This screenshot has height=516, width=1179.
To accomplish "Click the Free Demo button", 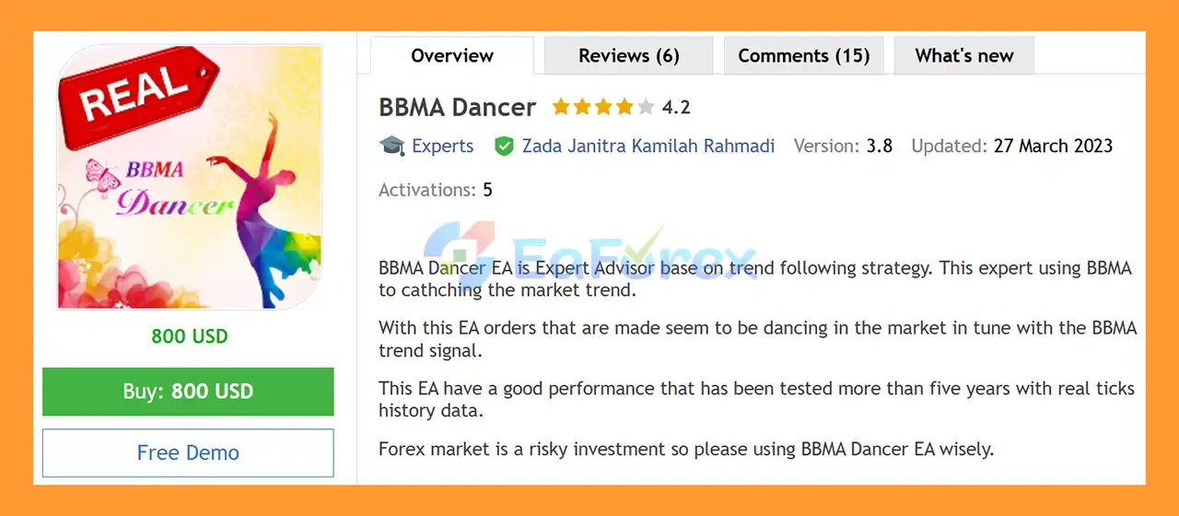I will [188, 452].
